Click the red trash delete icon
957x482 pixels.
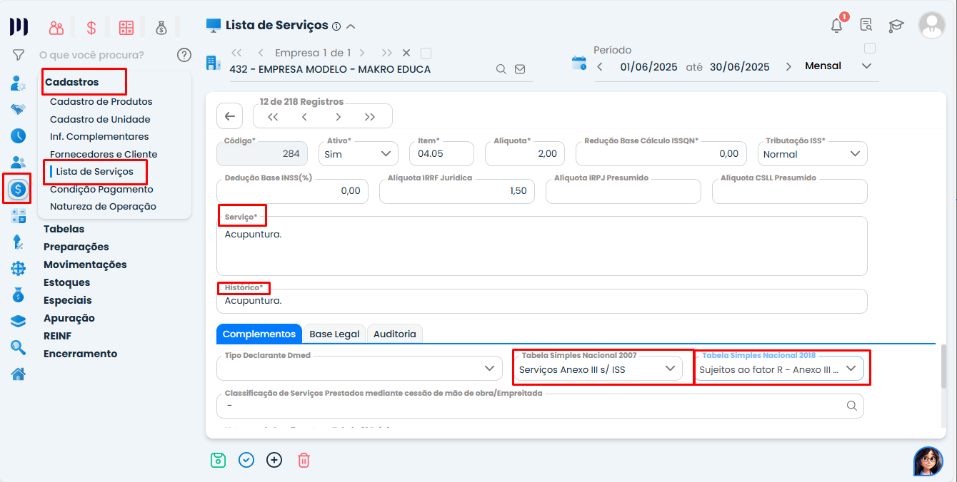coord(304,460)
